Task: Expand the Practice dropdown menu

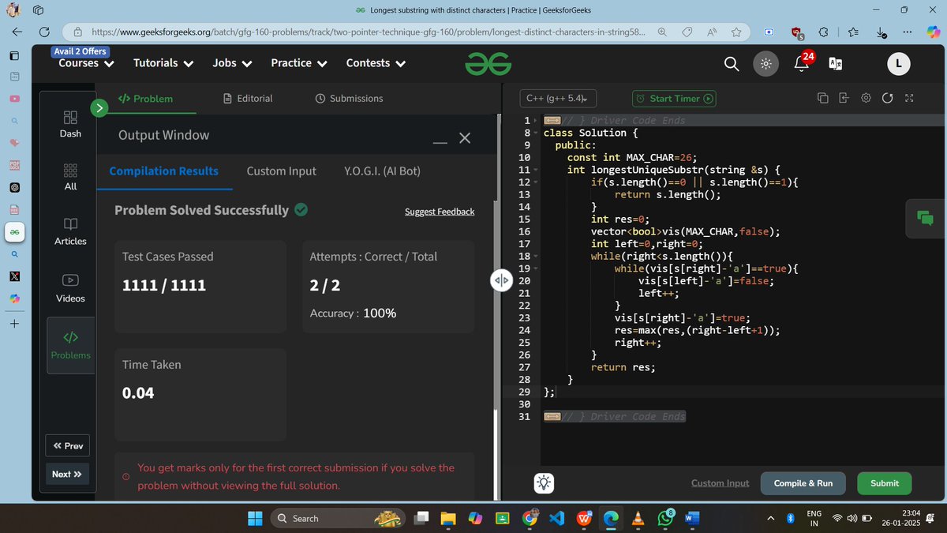Action: 298,63
